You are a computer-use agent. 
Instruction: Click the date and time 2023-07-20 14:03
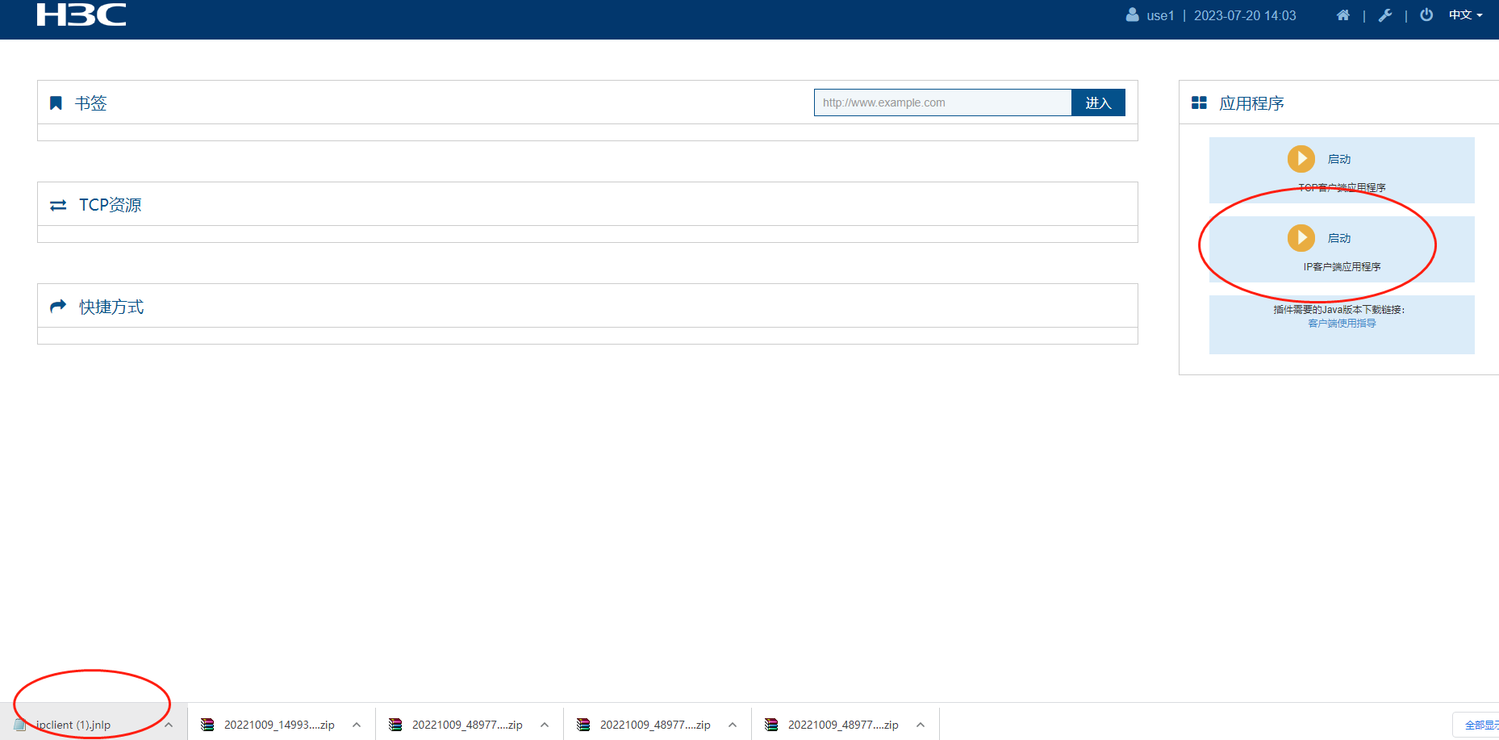(x=1245, y=15)
